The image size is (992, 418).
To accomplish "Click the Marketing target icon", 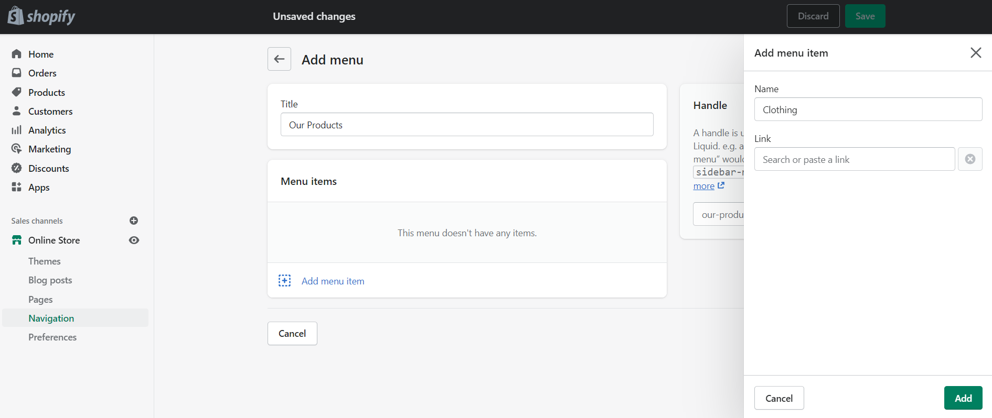I will coord(17,149).
